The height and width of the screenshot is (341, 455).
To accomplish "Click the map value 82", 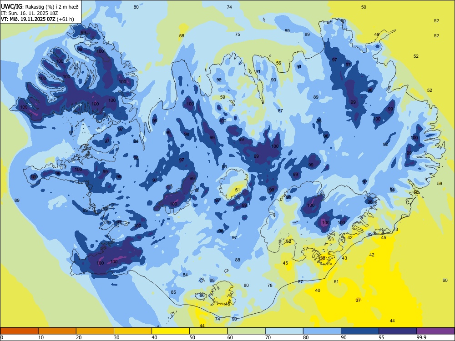I will pos(370,234).
